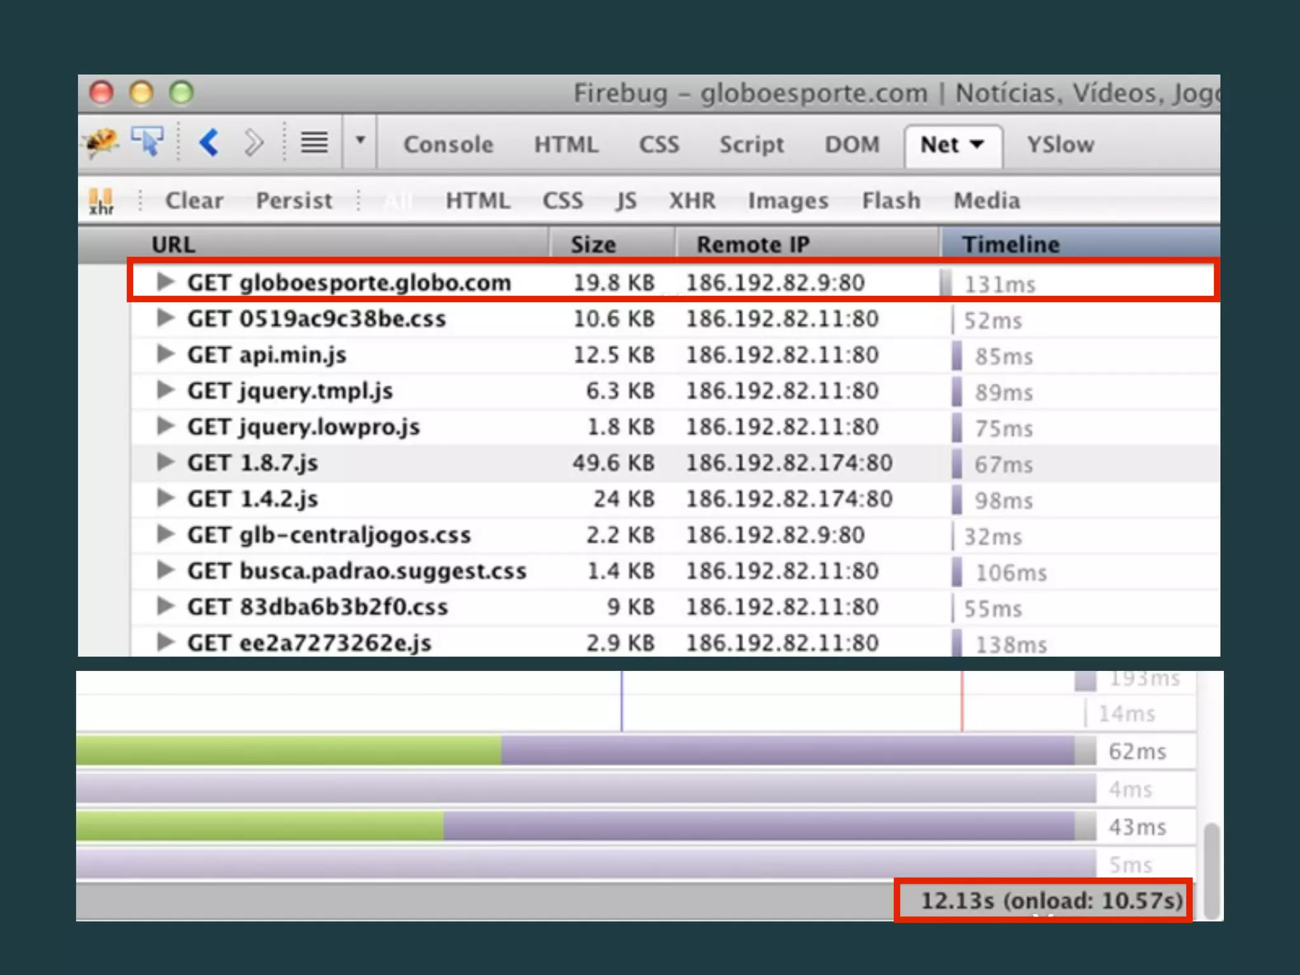The height and width of the screenshot is (975, 1300).
Task: Toggle the Persist log option
Action: click(x=294, y=201)
